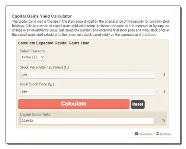Click the Select Currency label
This screenshot has height=149, width=186.
(x=32, y=51)
